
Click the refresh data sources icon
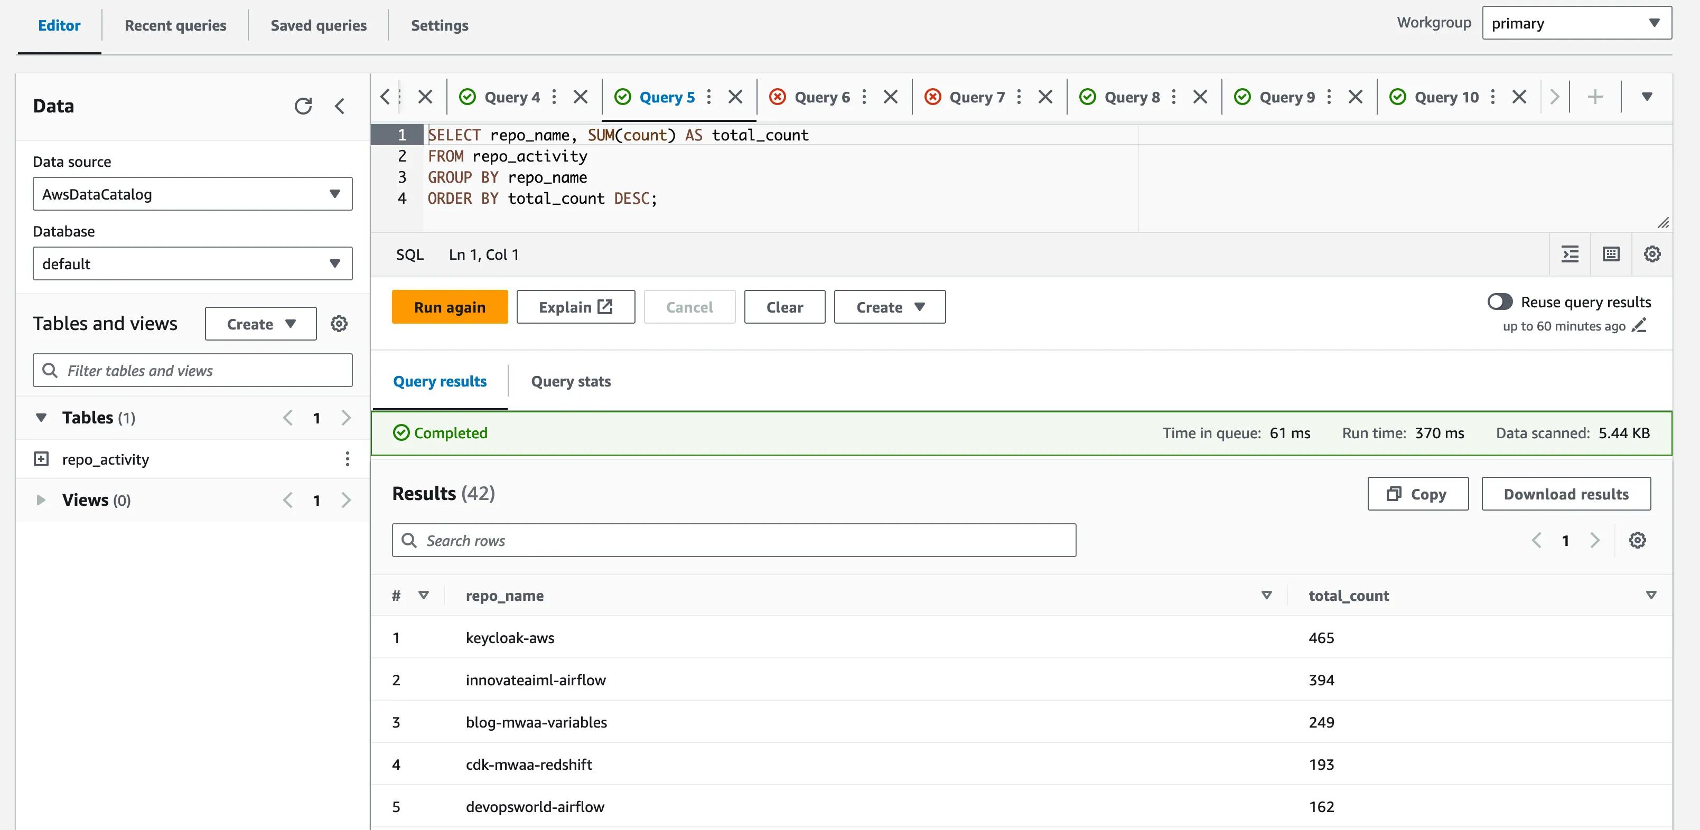[x=303, y=105]
